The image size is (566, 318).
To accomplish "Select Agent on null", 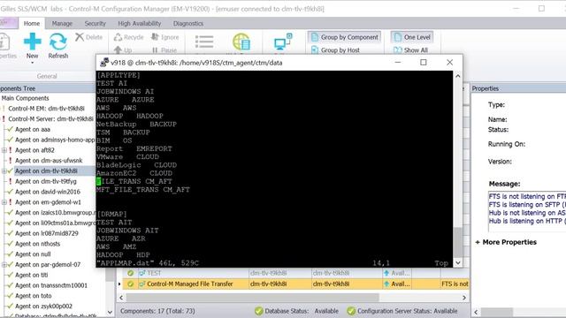I will (x=33, y=254).
